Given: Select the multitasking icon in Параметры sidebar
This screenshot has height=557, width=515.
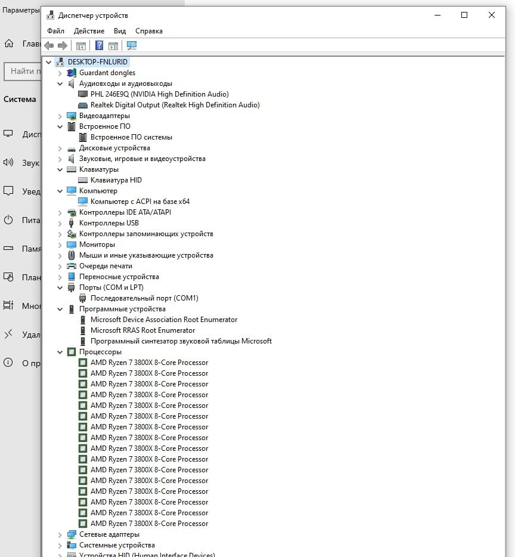Looking at the screenshot, I should pos(8,305).
